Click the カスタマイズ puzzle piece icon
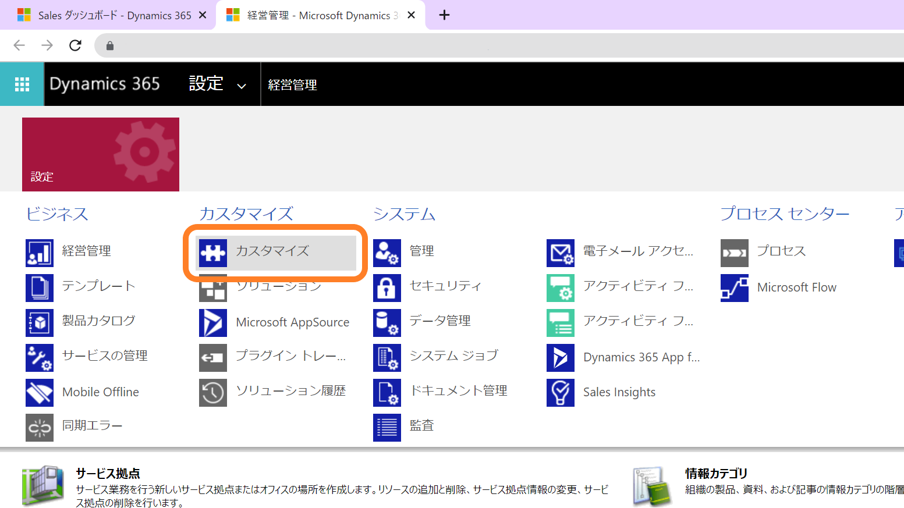The image size is (904, 508). pos(213,253)
